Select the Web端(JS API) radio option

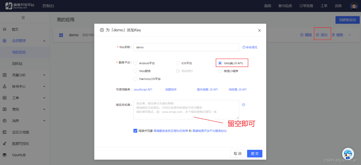pyautogui.click(x=220, y=63)
